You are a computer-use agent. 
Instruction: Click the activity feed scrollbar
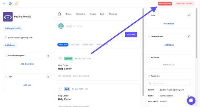coord(143,52)
